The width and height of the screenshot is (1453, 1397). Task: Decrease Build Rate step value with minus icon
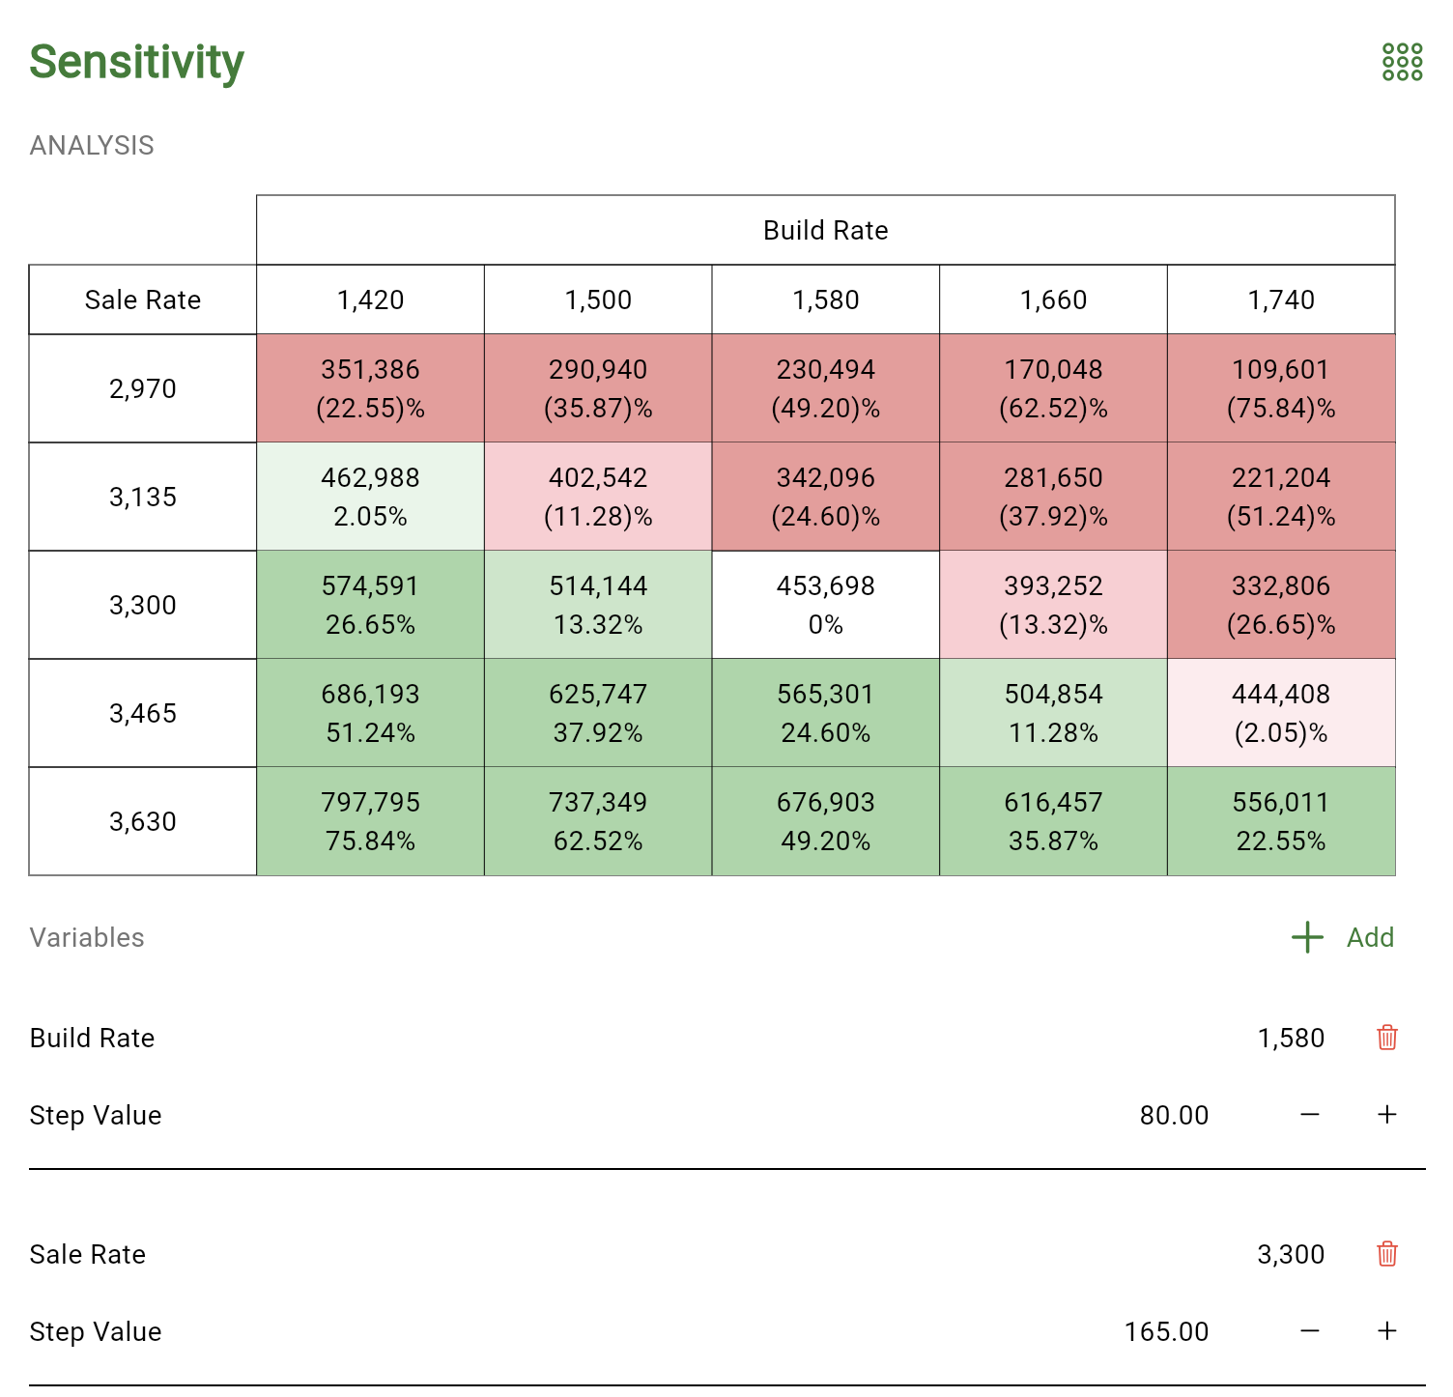[x=1309, y=1115]
